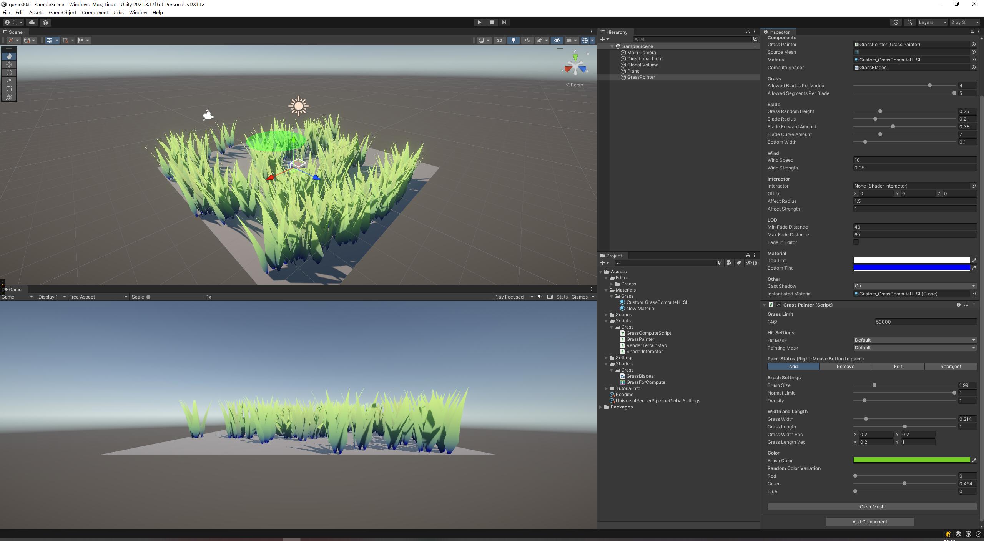This screenshot has height=541, width=984.
Task: Select the Edit paint mode
Action: click(x=898, y=367)
